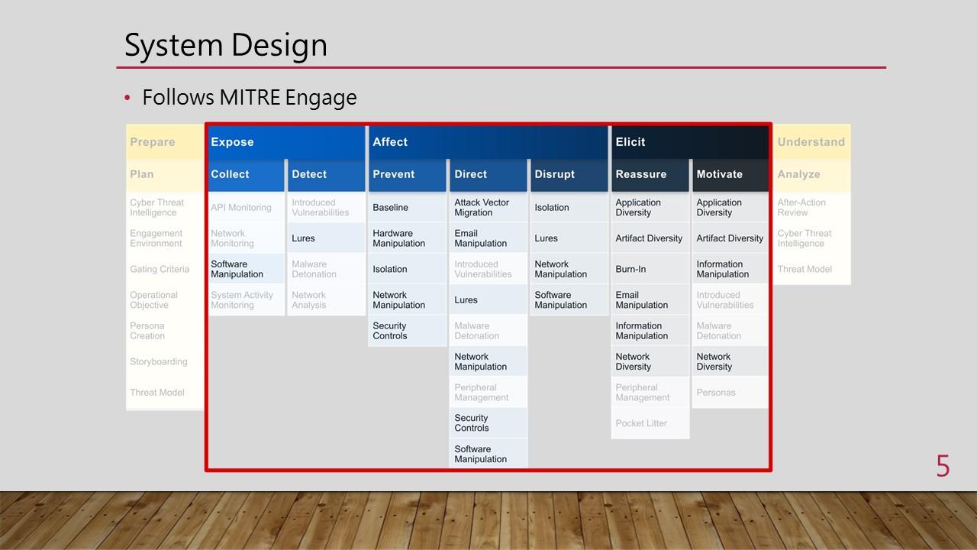Select "Attack Vector Migration" cell

point(488,208)
